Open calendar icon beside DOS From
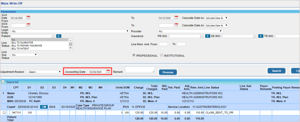The image size is (300, 122). coord(28,25)
